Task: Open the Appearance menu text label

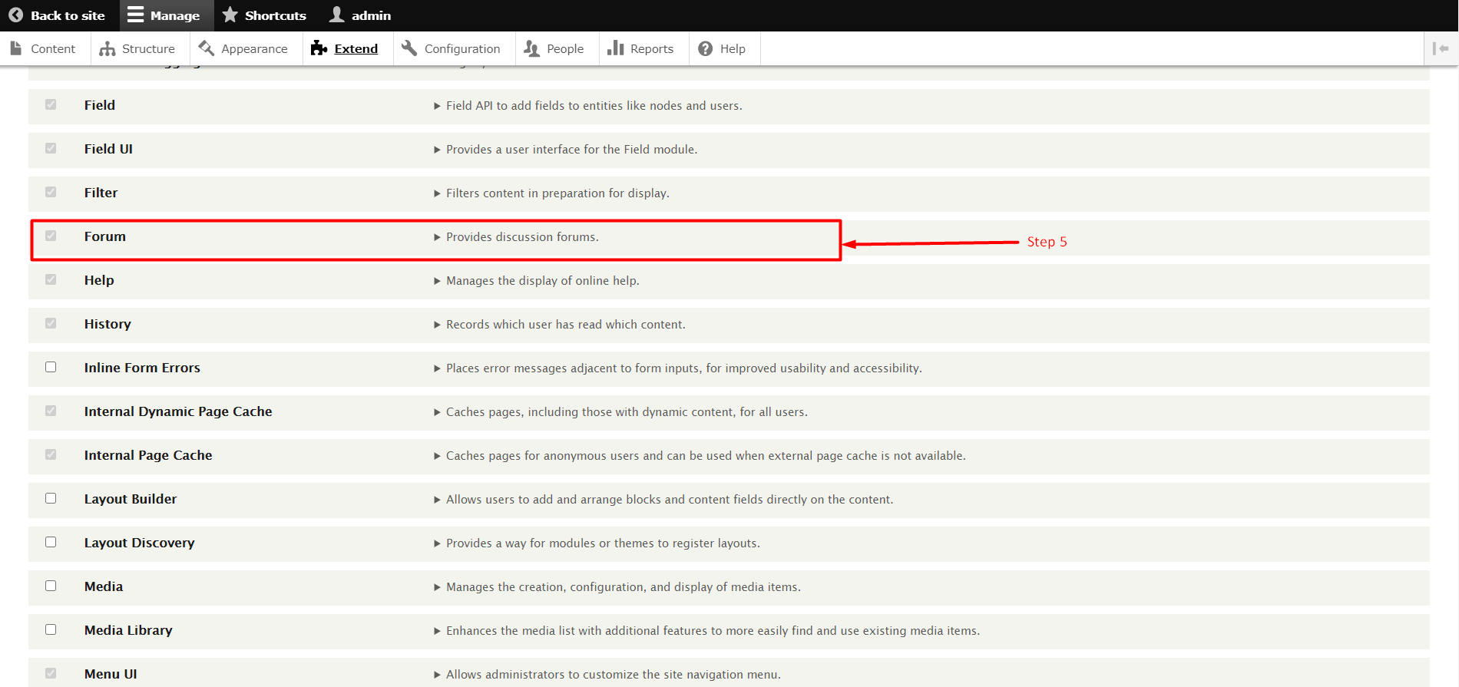Action: pos(254,48)
